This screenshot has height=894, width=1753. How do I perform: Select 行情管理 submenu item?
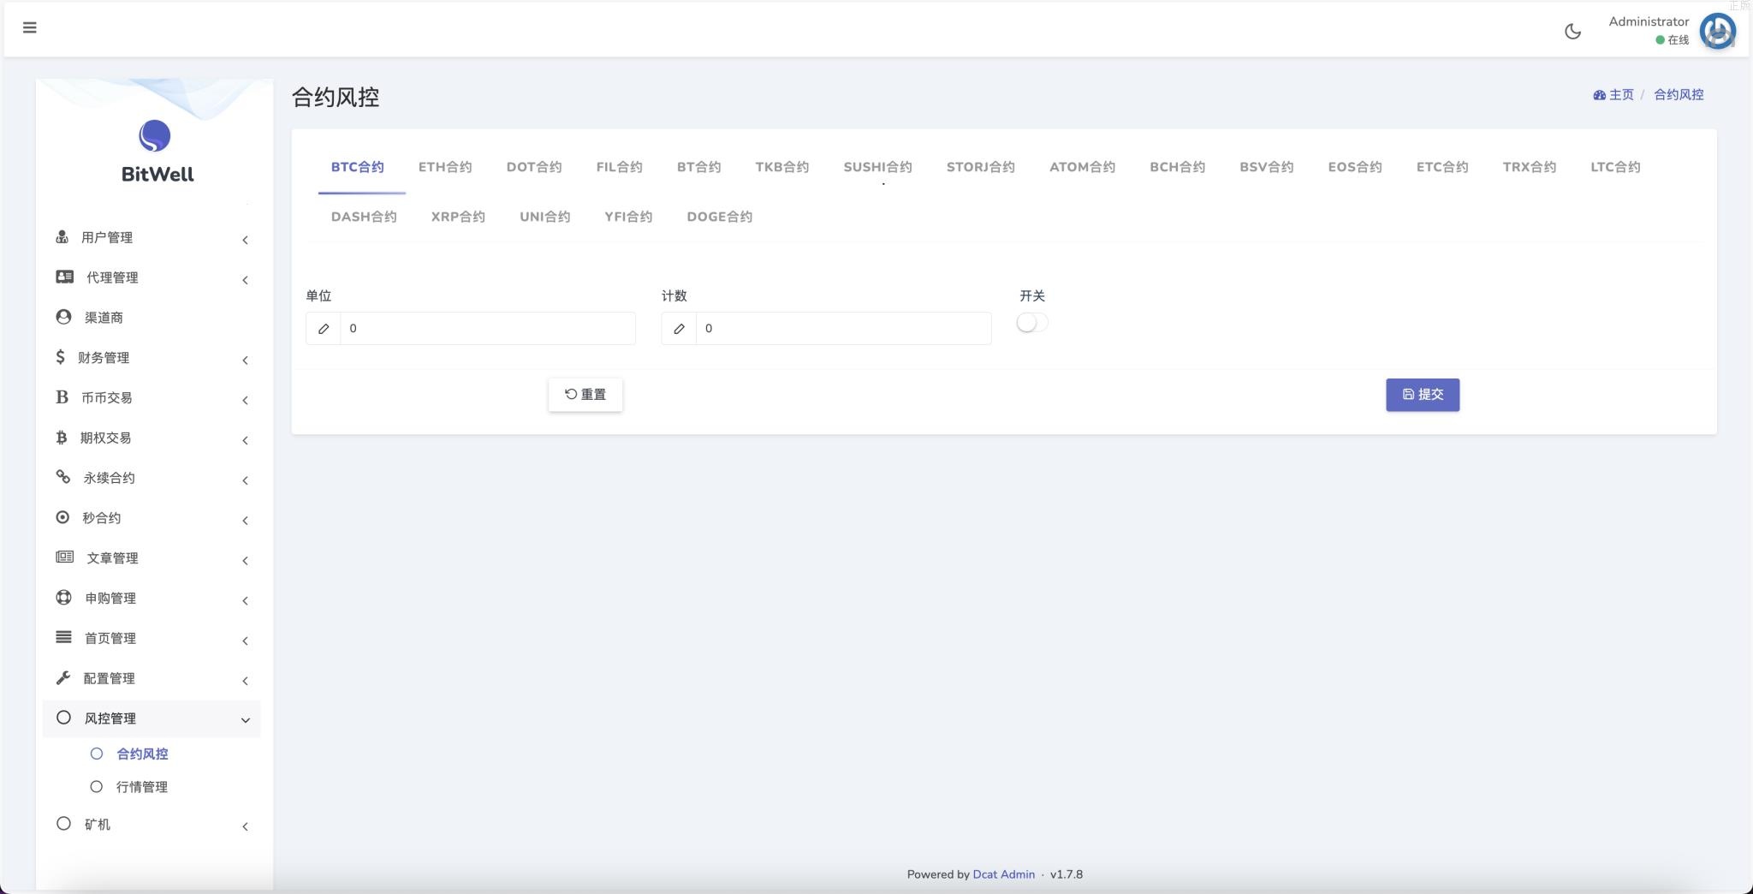point(141,787)
